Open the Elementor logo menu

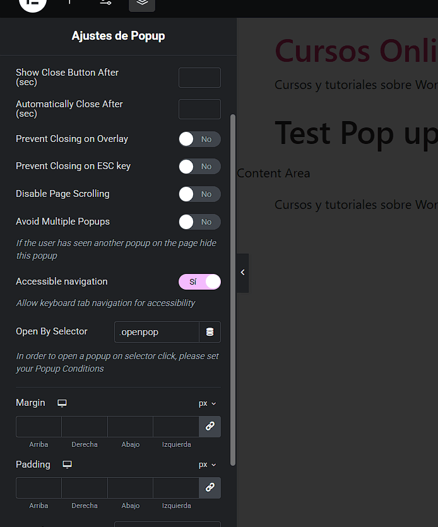pyautogui.click(x=33, y=3)
